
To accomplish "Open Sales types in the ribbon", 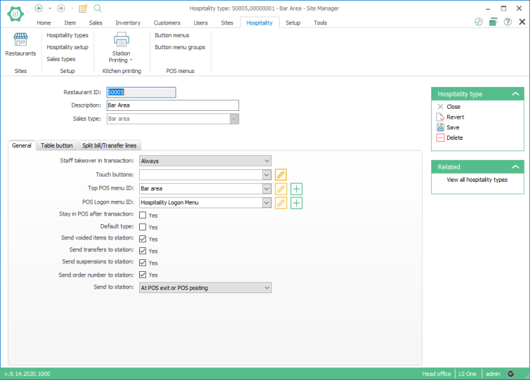I will pos(61,59).
